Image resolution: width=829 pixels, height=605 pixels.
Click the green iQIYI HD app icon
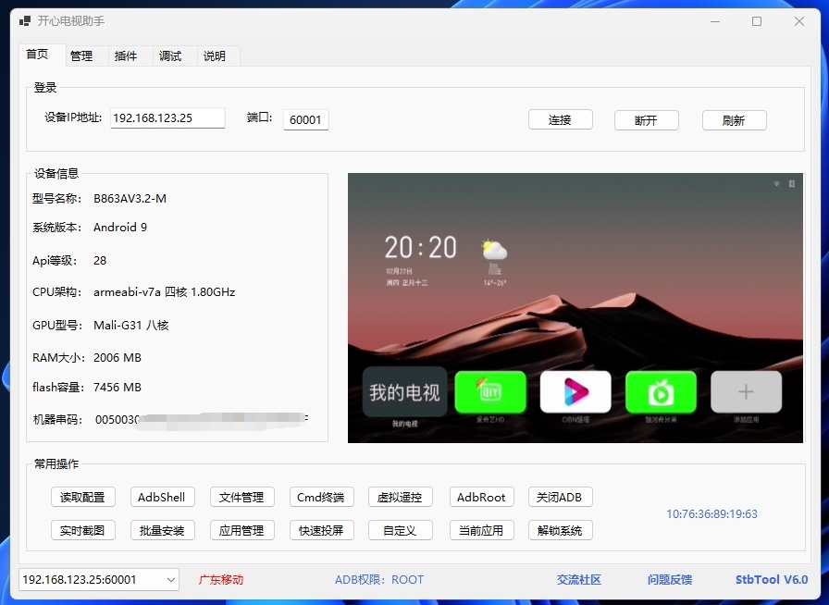tap(489, 392)
